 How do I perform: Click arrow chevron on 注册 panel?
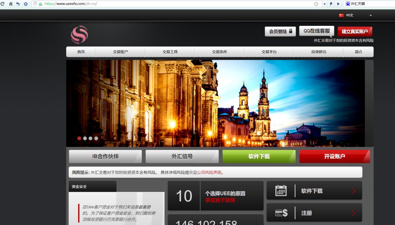353,213
